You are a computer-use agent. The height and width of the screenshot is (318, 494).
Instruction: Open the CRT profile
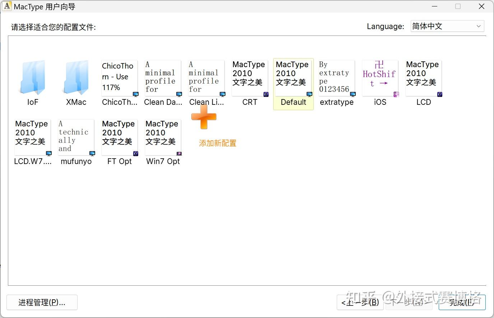click(249, 77)
